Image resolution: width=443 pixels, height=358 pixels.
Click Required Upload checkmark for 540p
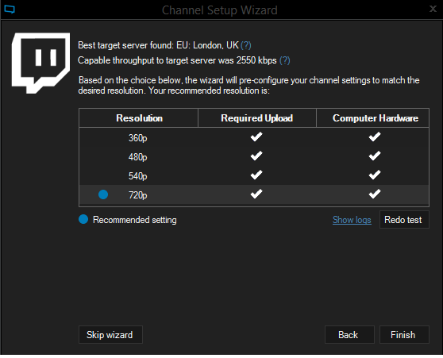(256, 175)
